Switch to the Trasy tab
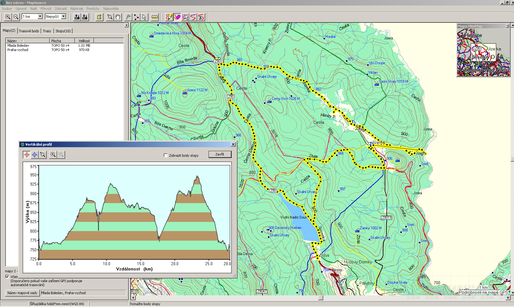514x307 pixels. [47, 31]
